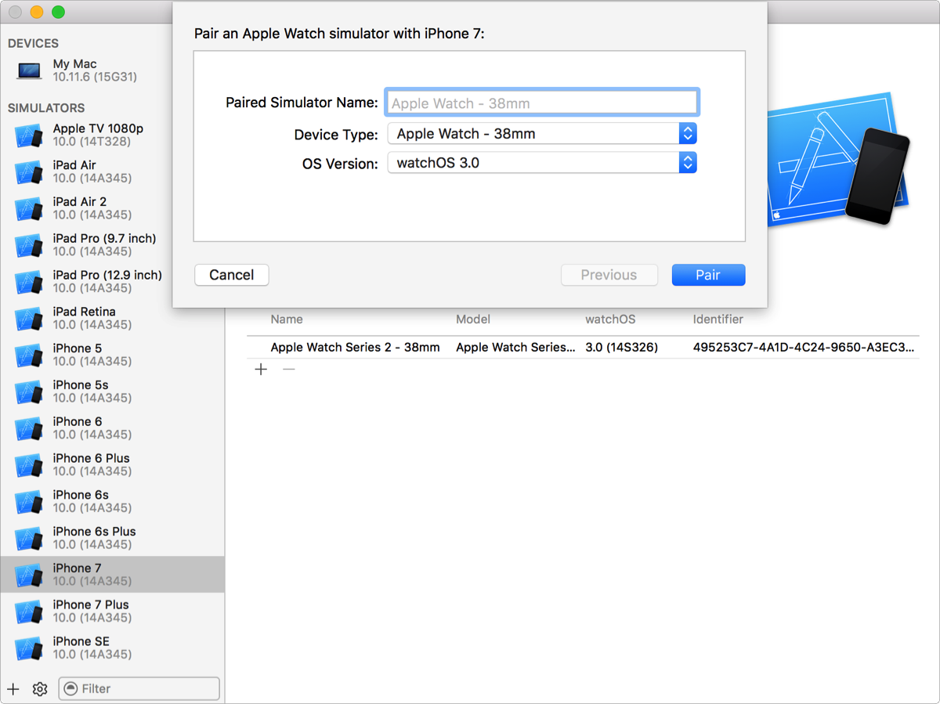
Task: Click the iPhone 6s simulator icon
Action: click(x=28, y=502)
